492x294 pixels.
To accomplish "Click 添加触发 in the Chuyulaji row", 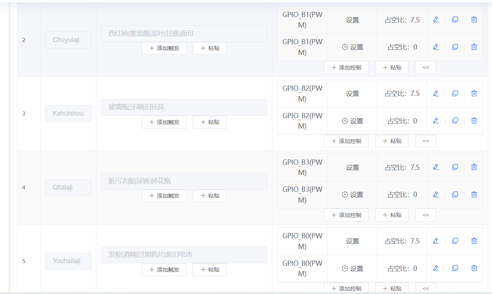I will tap(164, 48).
